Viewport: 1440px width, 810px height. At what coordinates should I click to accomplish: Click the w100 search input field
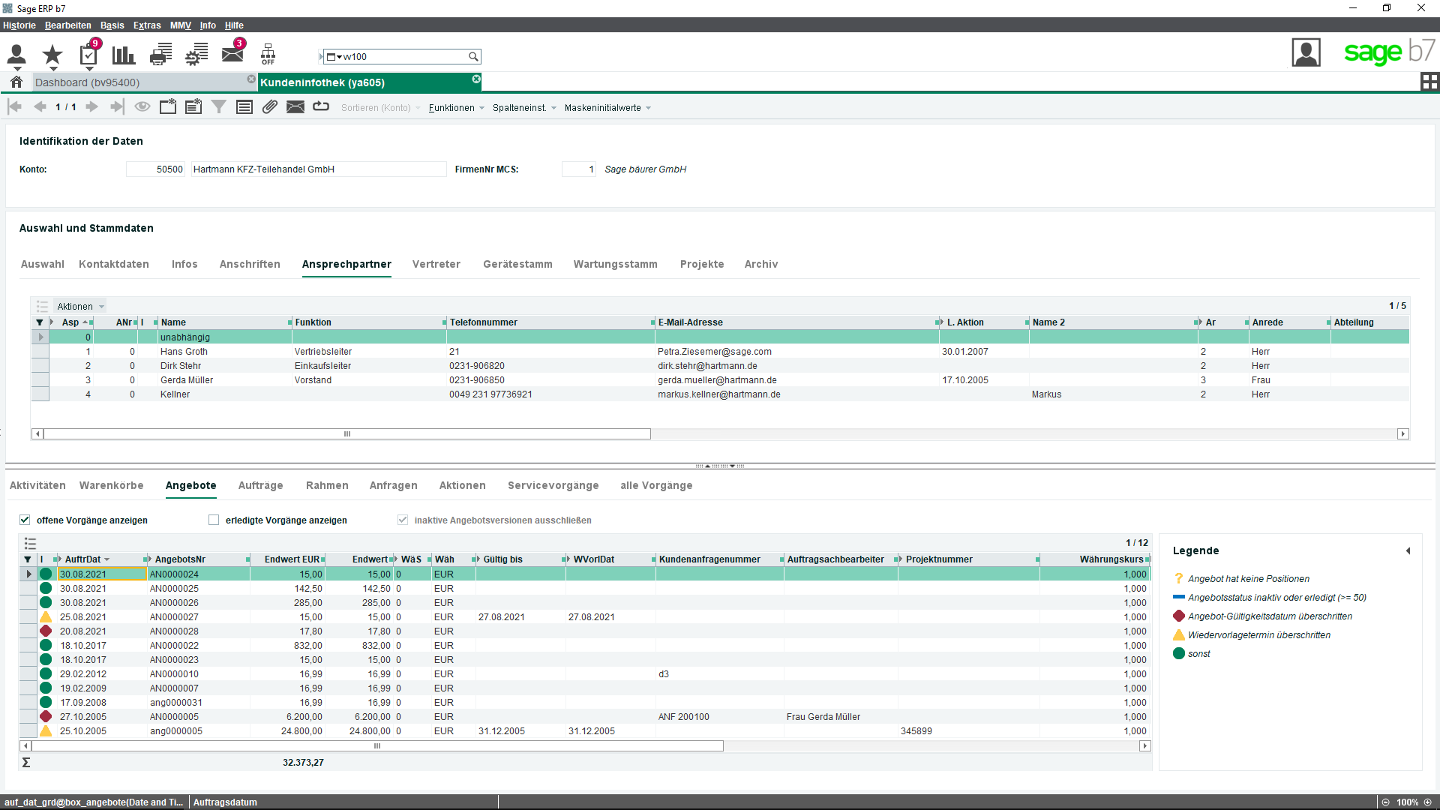coord(403,56)
